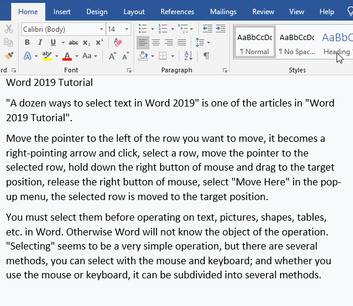
Task: Apply strikethrough formatting
Action: click(x=74, y=42)
